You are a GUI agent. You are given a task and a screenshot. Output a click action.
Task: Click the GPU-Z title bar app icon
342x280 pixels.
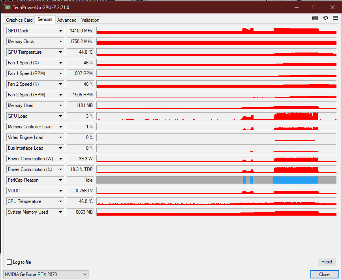click(8, 7)
